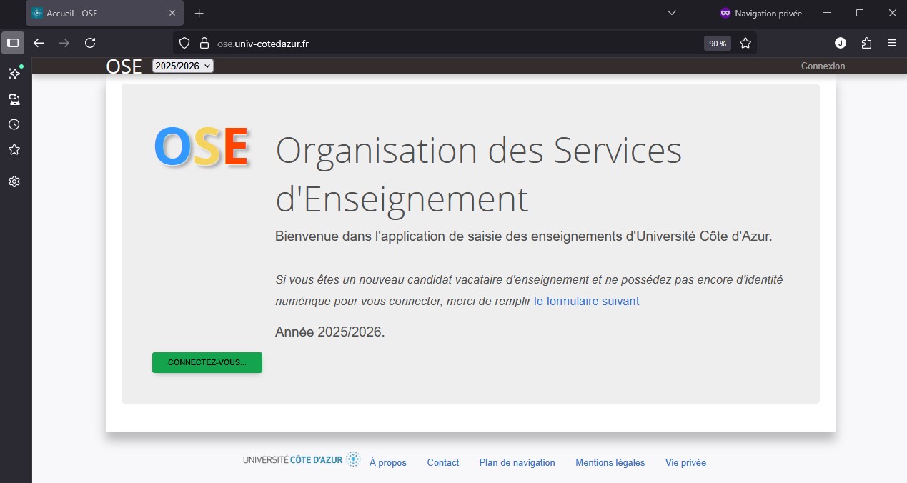The height and width of the screenshot is (483, 907).
Task: Open sidebar settings gear icon
Action: (14, 181)
